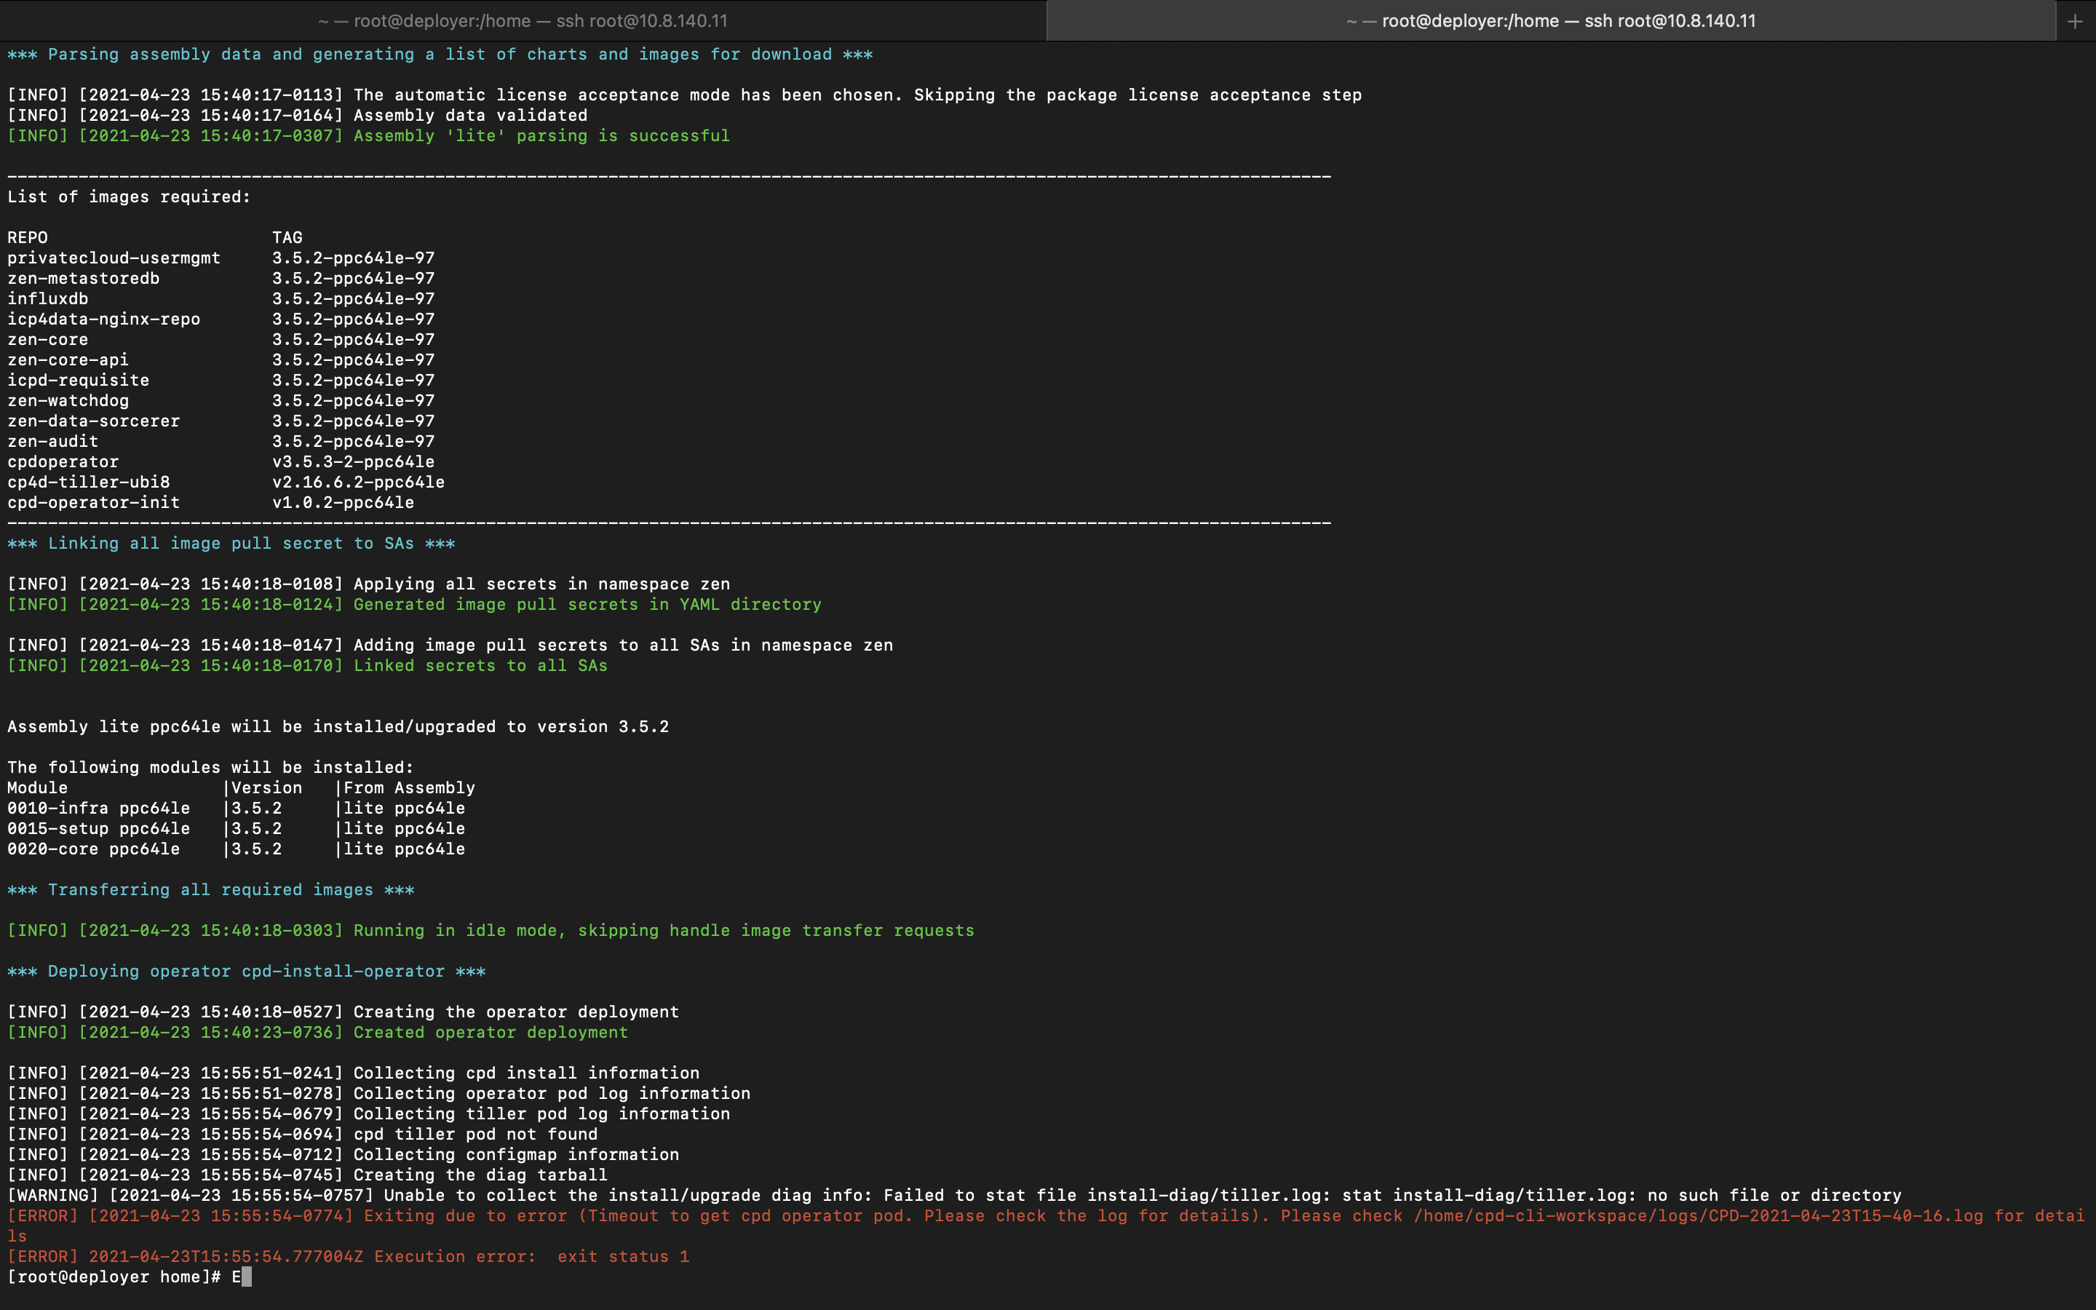Viewport: 2096px width, 1310px height.
Task: Click the 'icpd-requisite' repo name
Action: pos(78,381)
